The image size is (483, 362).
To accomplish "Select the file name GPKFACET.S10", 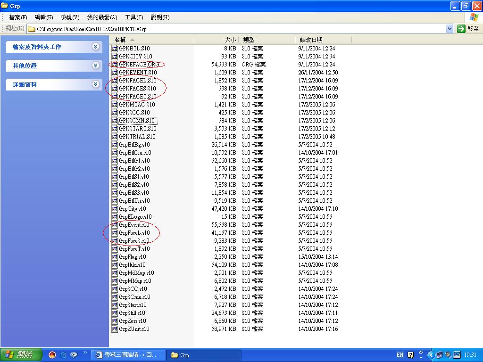I will tap(138, 96).
